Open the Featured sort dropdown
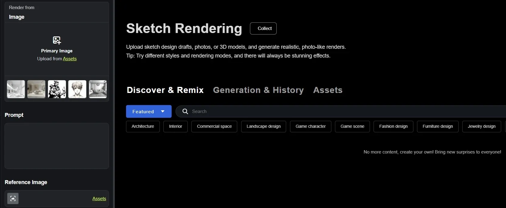 (x=149, y=111)
